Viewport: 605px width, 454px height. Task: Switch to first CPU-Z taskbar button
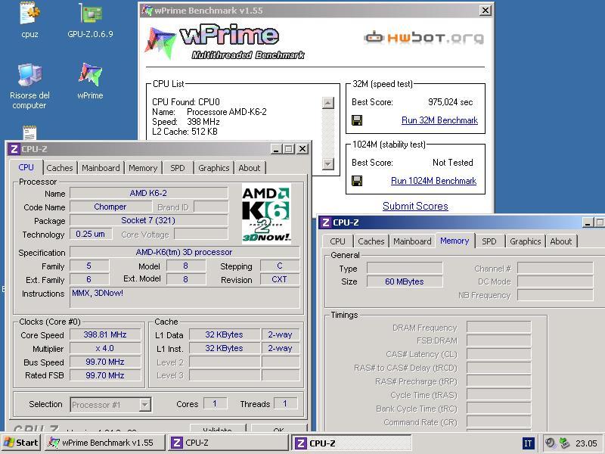[228, 443]
